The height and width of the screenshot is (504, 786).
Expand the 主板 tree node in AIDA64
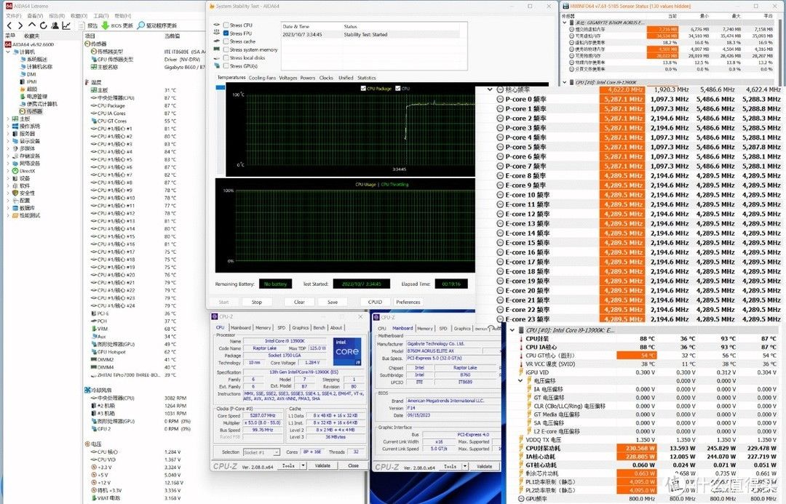[8, 119]
